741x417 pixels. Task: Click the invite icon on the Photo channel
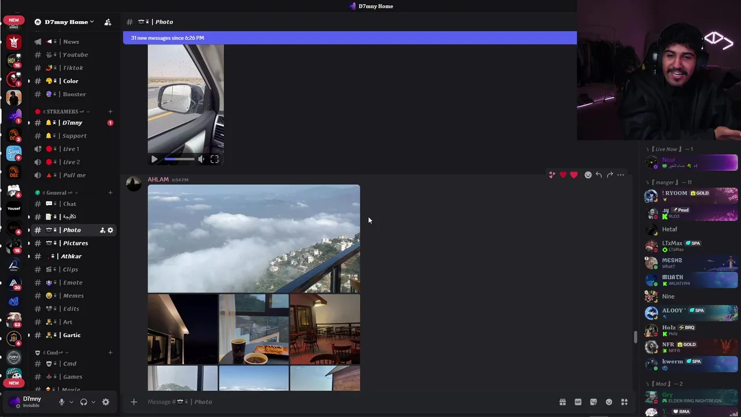(102, 231)
